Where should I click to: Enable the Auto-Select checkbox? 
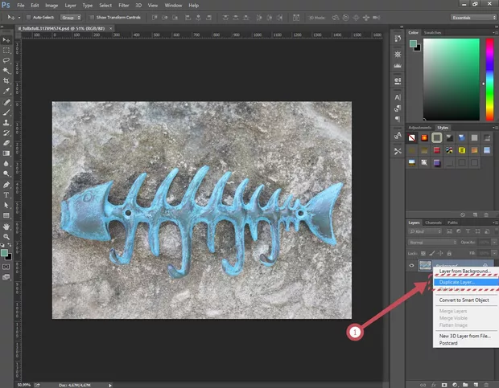30,16
